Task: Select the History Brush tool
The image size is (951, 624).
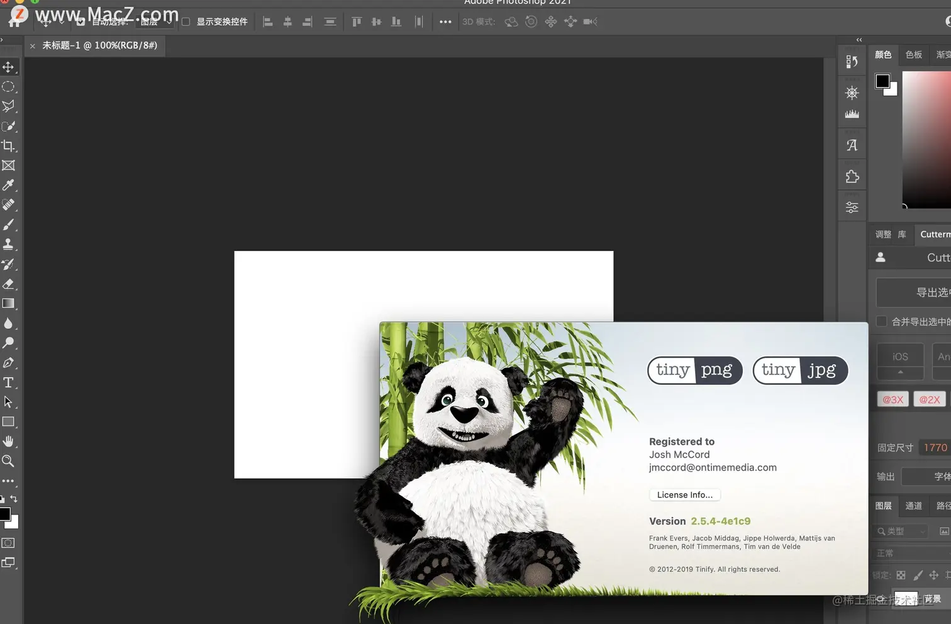Action: click(x=8, y=264)
